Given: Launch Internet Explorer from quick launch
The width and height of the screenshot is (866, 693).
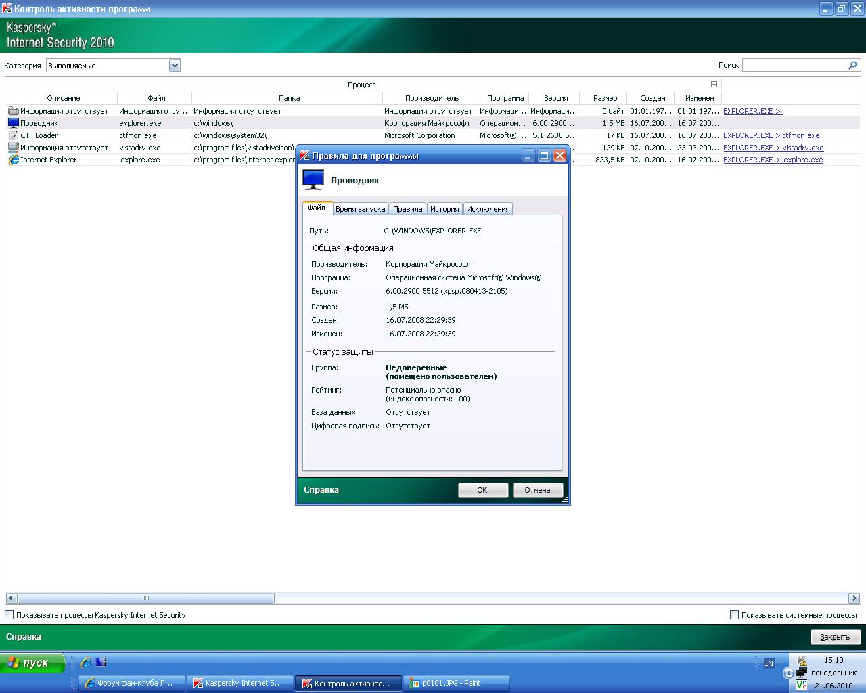Looking at the screenshot, I should pos(85,663).
